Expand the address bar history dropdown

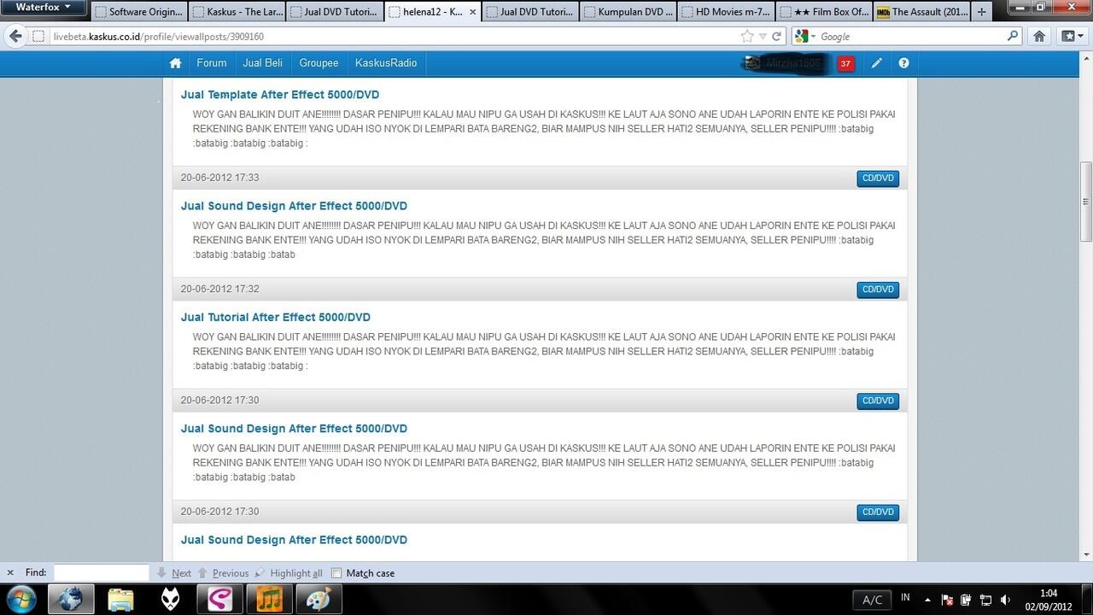click(764, 36)
